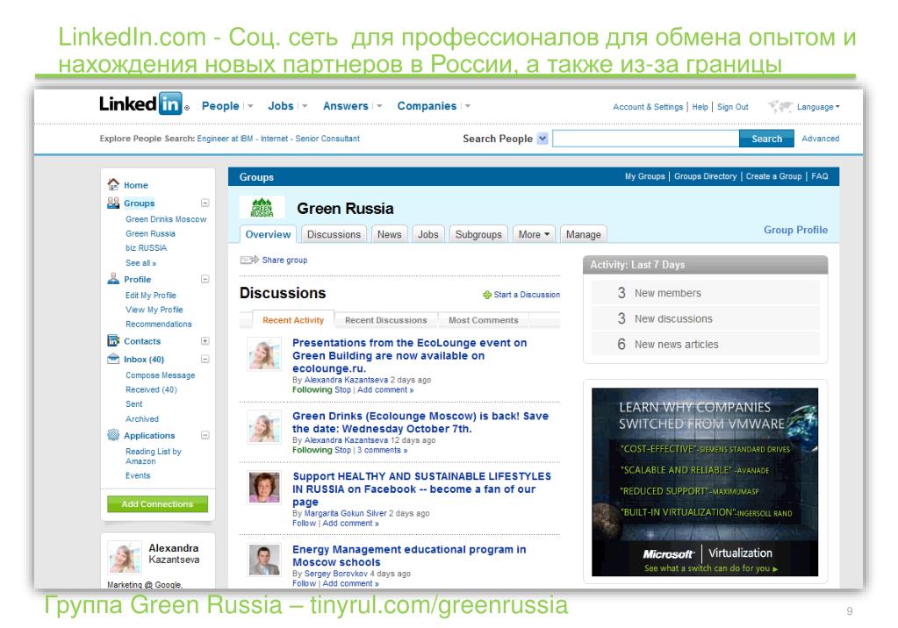Click the Green Russia group logo
898x628 pixels.
click(262, 208)
